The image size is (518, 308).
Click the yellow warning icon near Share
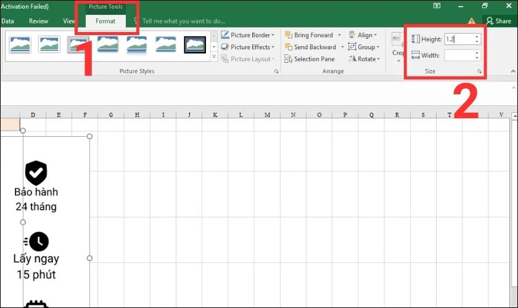(471, 21)
